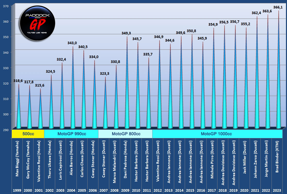This screenshot has width=287, height=194.
Task: Click the yellow 500cc category band
Action: point(28,134)
